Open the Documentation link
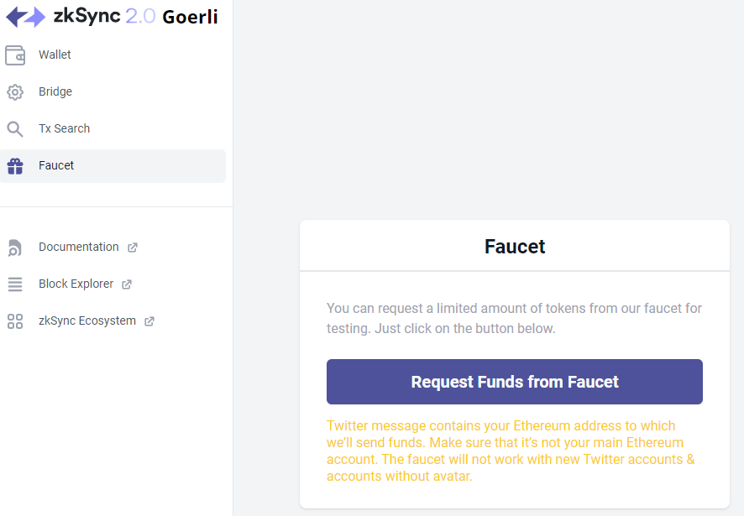 pyautogui.click(x=79, y=247)
